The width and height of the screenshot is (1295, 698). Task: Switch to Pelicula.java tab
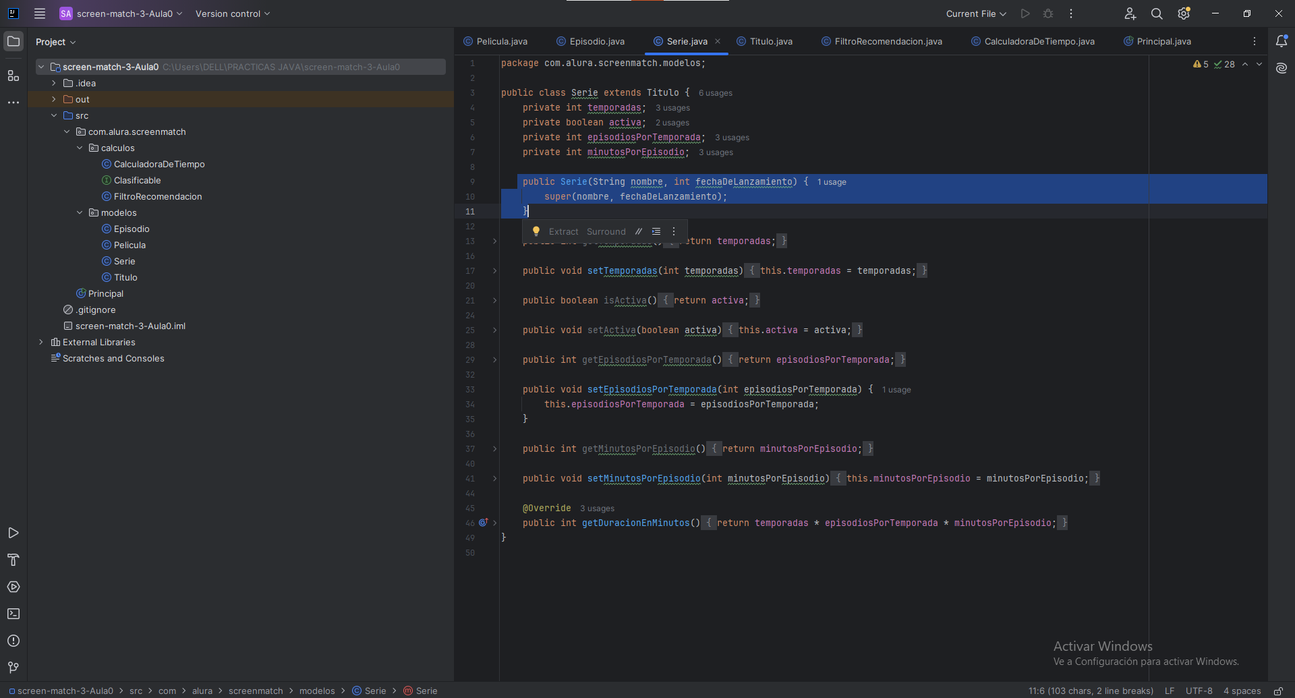point(496,41)
